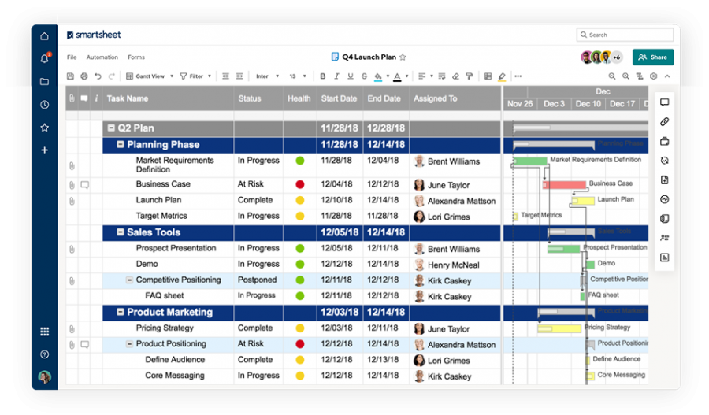Image resolution: width=709 pixels, height=415 pixels.
Task: Collapse the Planning Phase section
Action: coord(121,145)
